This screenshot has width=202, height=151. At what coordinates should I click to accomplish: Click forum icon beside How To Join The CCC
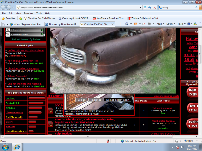(51, 124)
